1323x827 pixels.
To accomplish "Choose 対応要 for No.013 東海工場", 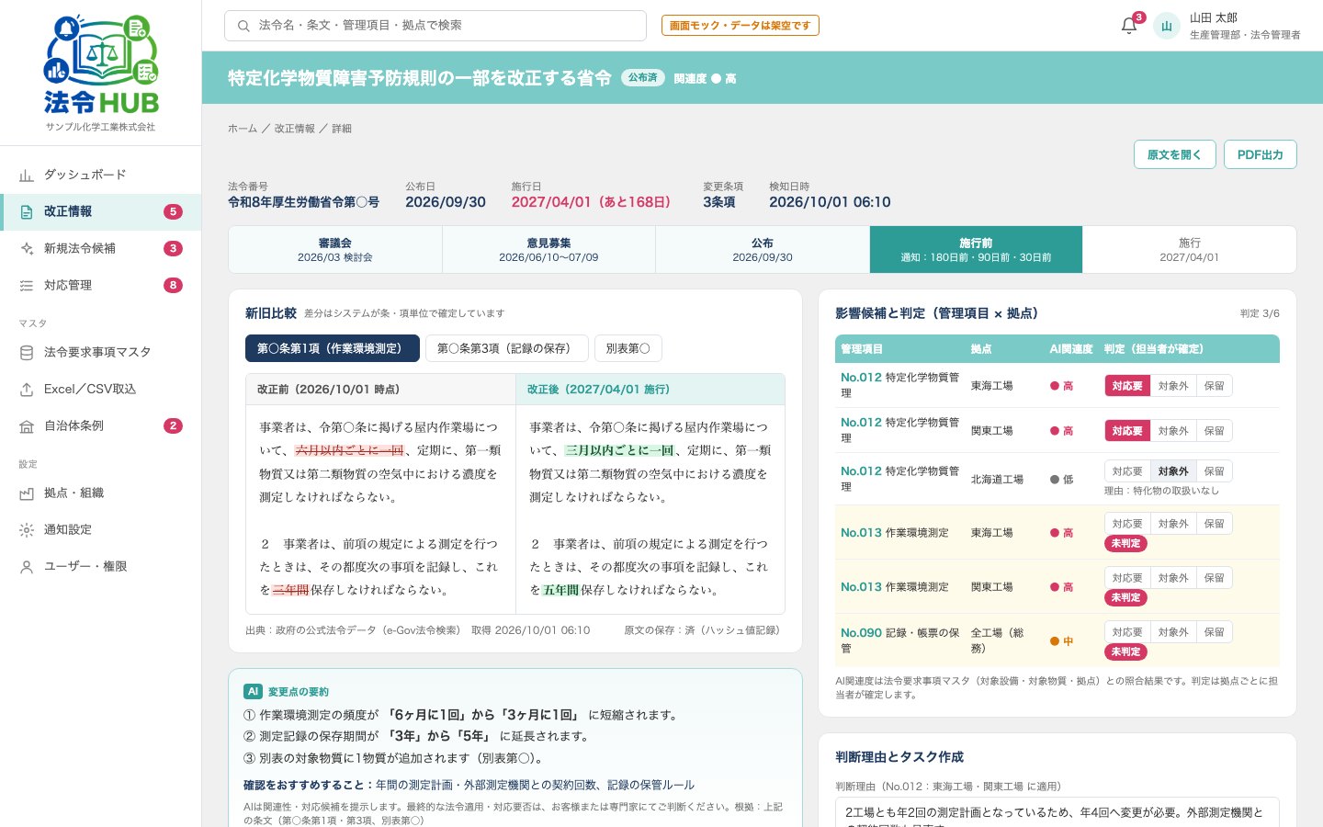I will click(x=1127, y=524).
